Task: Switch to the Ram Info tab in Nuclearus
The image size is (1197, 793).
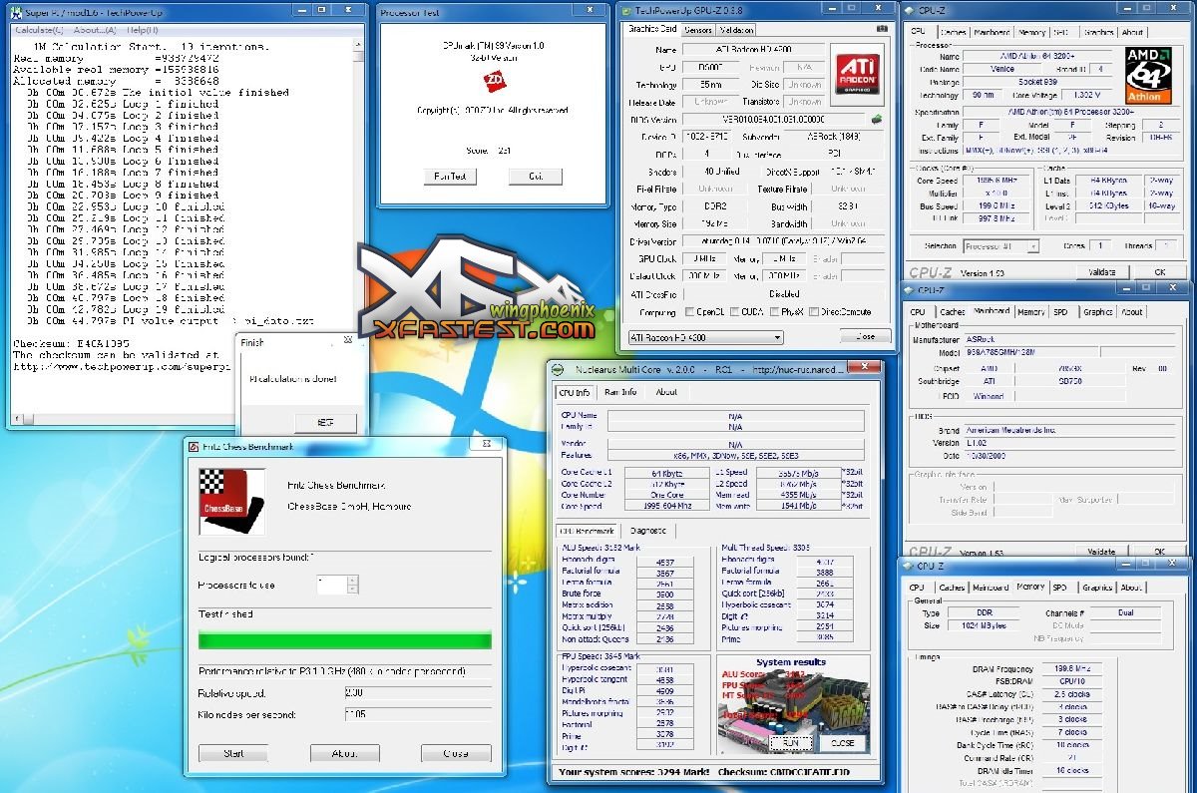Action: click(x=620, y=392)
